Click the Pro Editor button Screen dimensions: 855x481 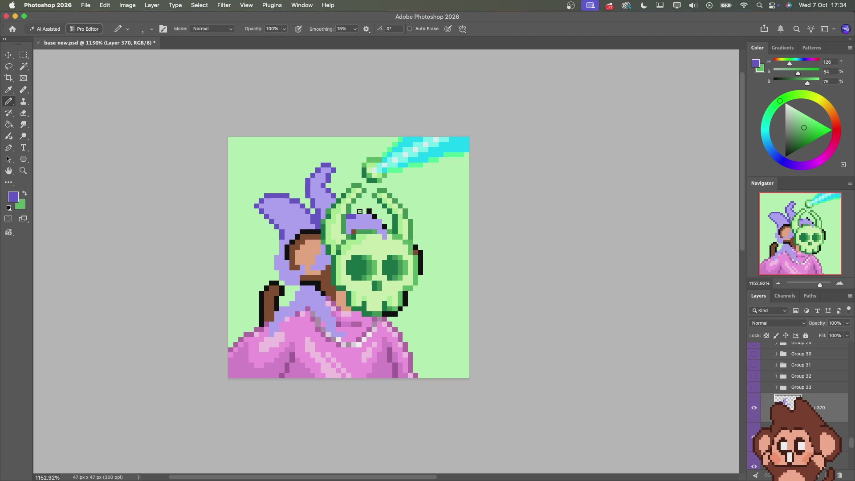click(84, 29)
